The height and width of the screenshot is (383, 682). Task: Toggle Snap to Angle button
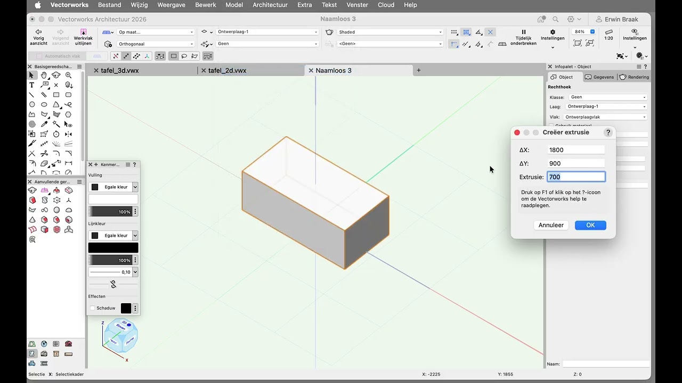point(478,32)
